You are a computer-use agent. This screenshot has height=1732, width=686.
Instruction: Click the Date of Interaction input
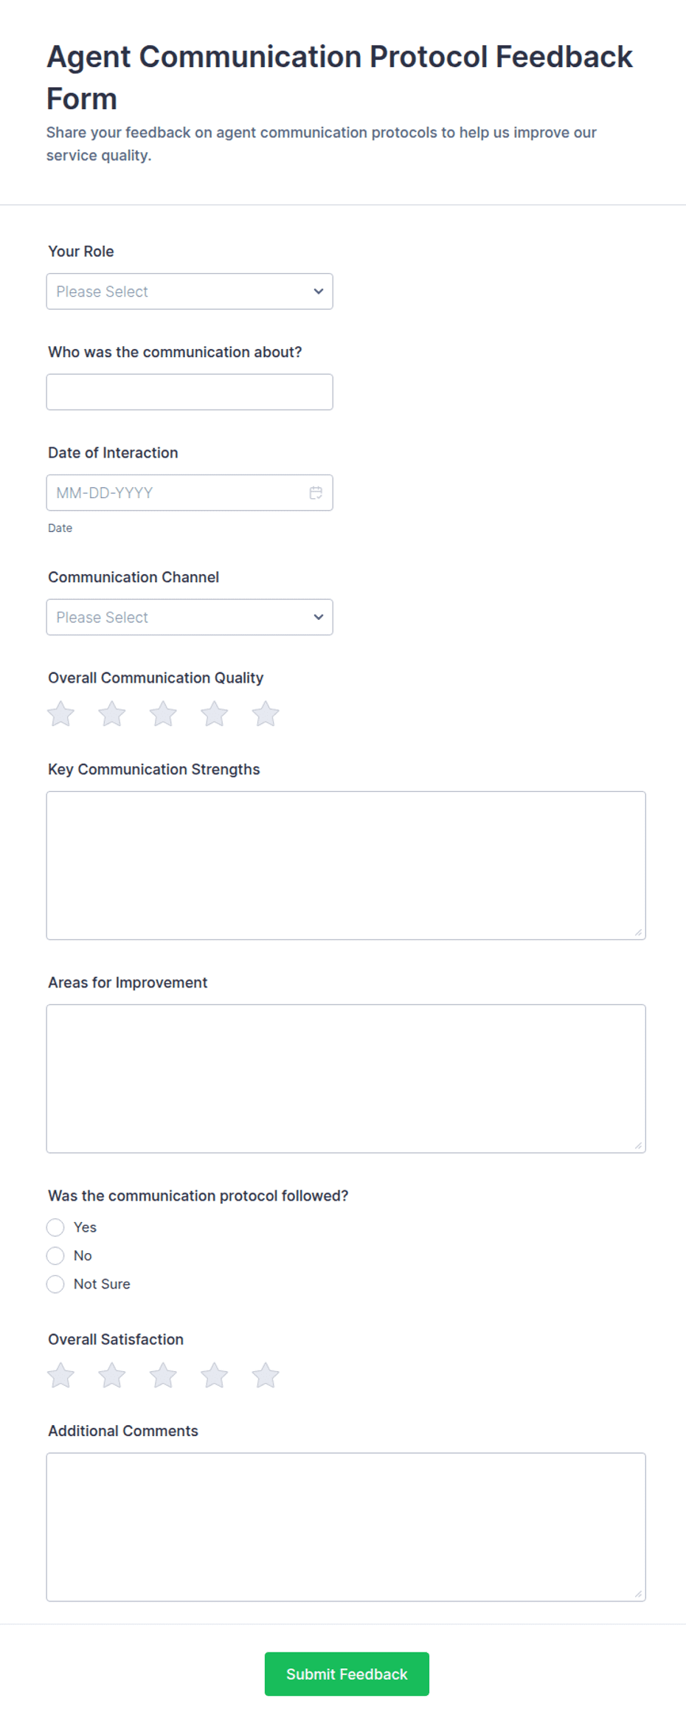(190, 493)
